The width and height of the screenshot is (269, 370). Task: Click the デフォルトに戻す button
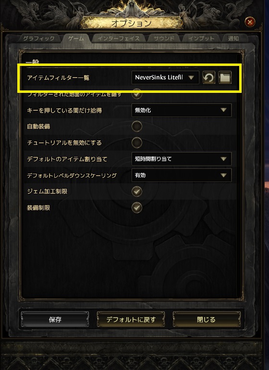tap(131, 319)
